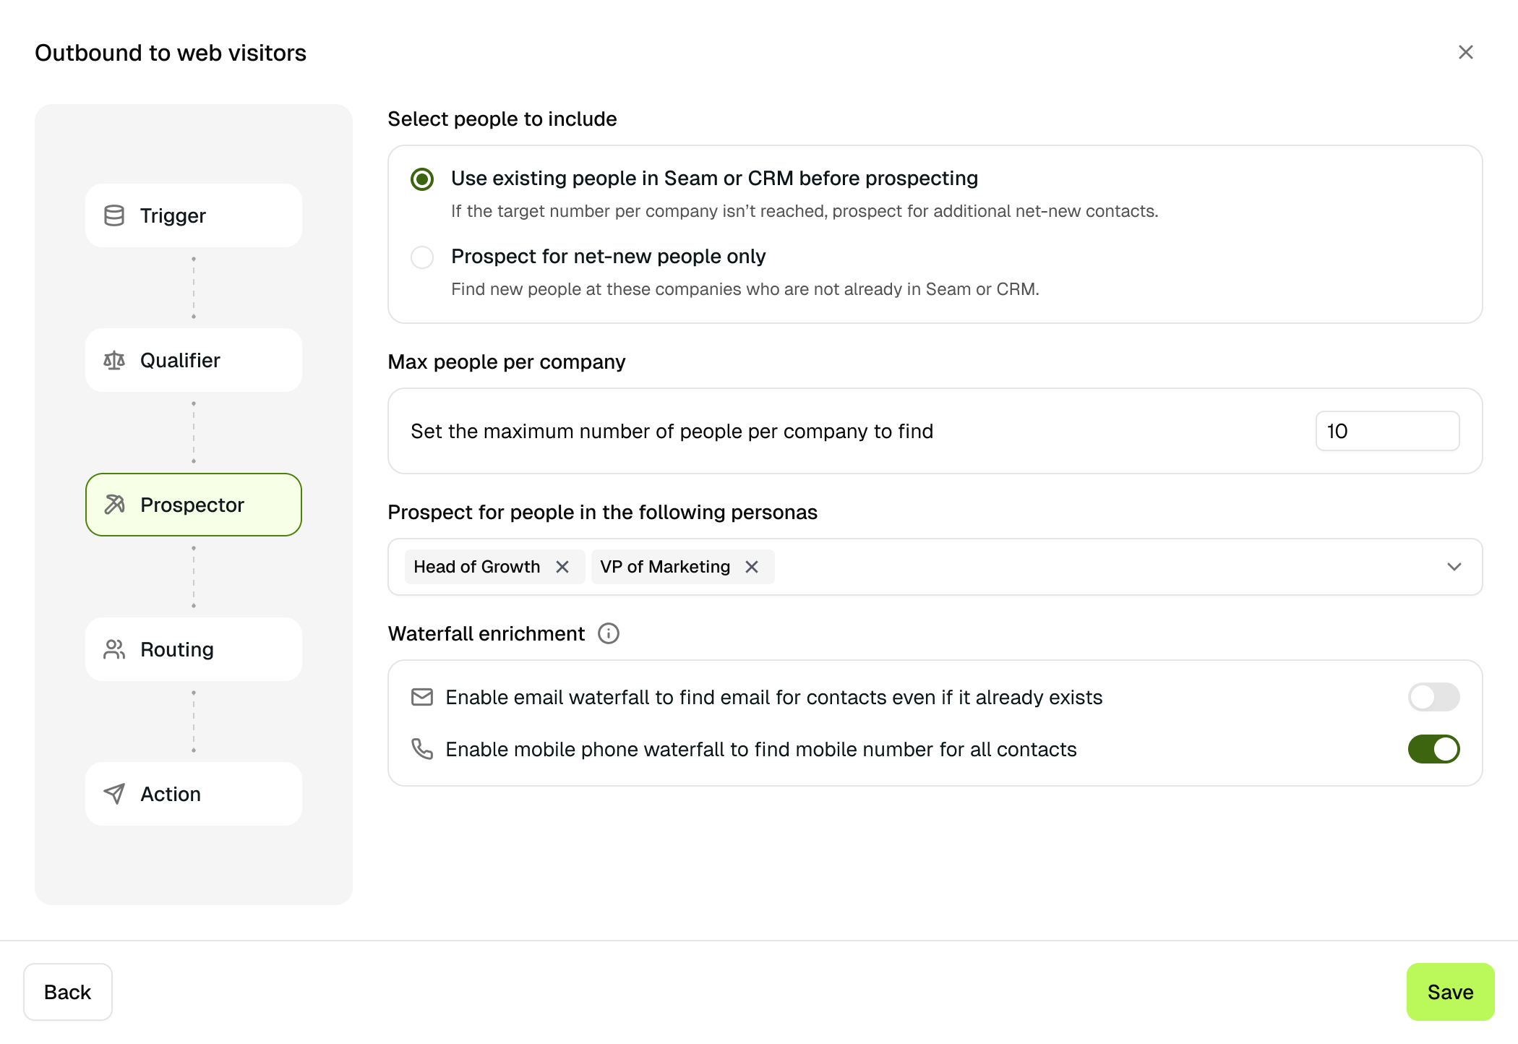Image resolution: width=1518 pixels, height=1044 pixels.
Task: Click the Qualifier scales icon
Action: (114, 360)
